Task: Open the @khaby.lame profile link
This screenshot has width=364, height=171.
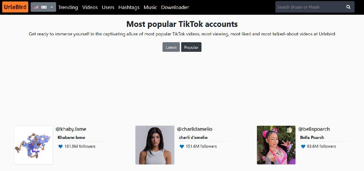Action: (x=71, y=129)
